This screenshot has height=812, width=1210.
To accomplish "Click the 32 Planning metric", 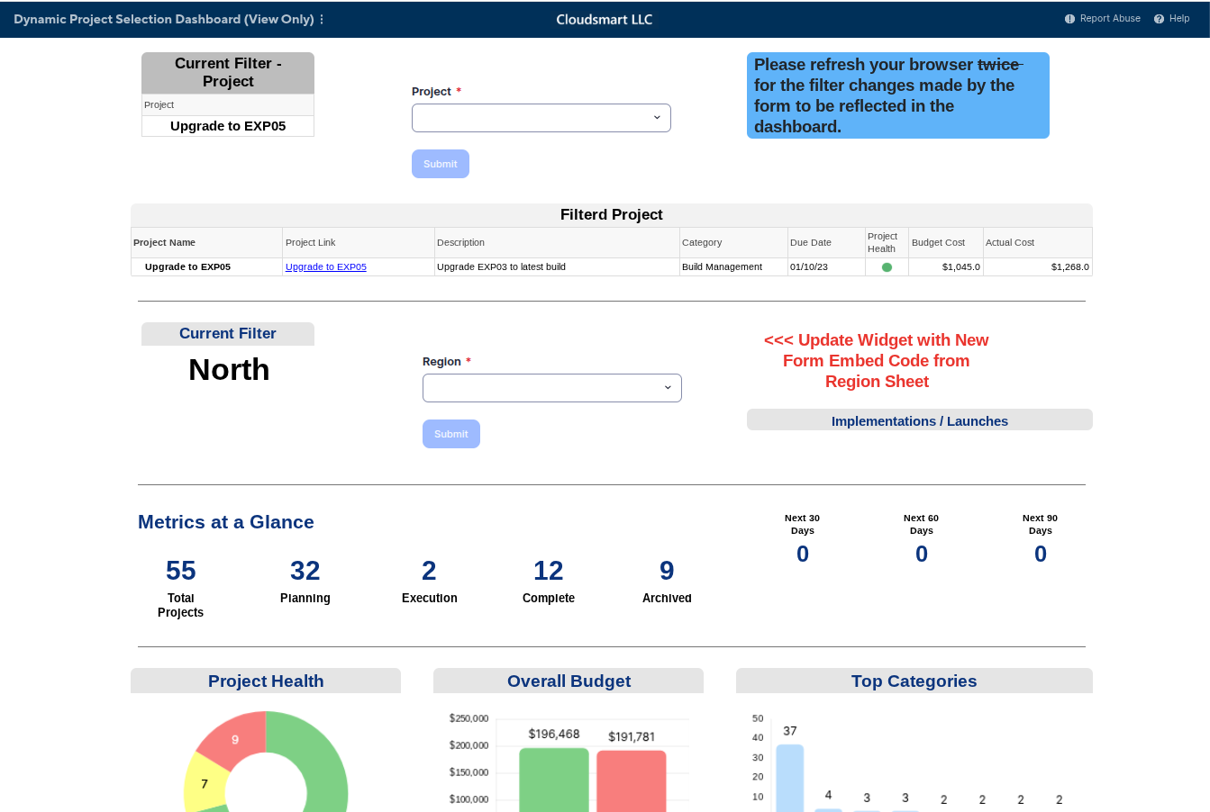I will point(305,571).
